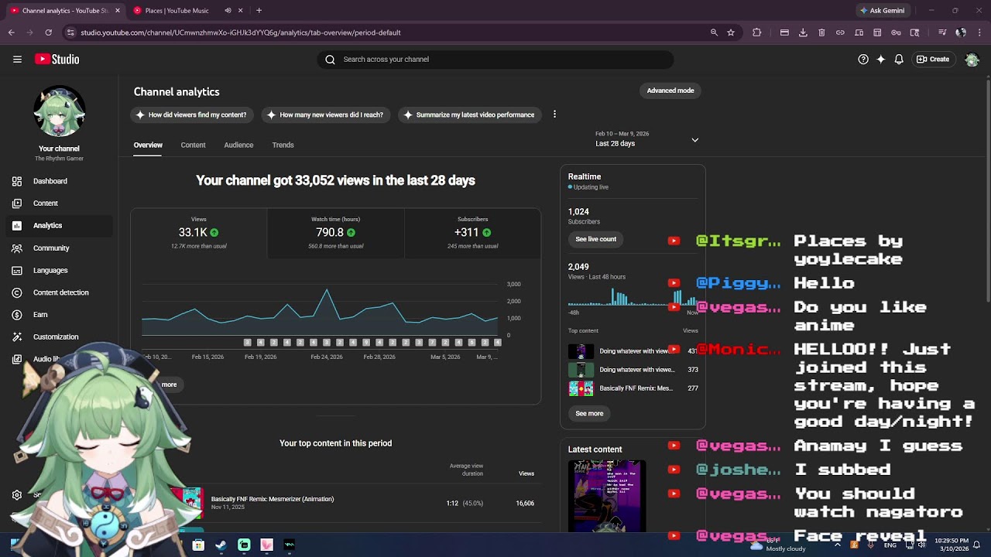
Task: Click the Earn dollar sidebar icon
Action: pyautogui.click(x=17, y=315)
